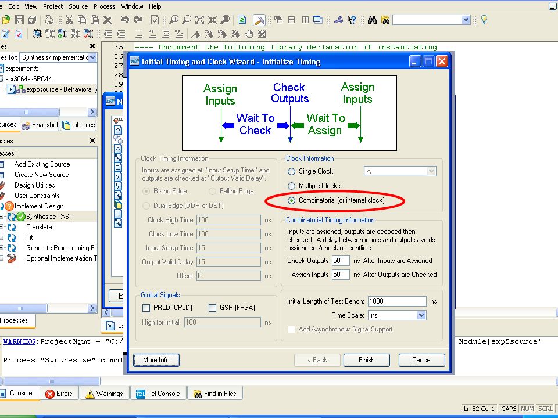The image size is (558, 418).
Task: Expand the Optional Implementation Tools node
Action: click(2, 258)
